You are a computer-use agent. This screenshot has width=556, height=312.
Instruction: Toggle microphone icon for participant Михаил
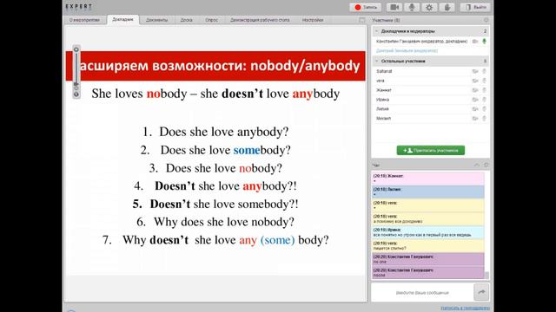(x=484, y=119)
